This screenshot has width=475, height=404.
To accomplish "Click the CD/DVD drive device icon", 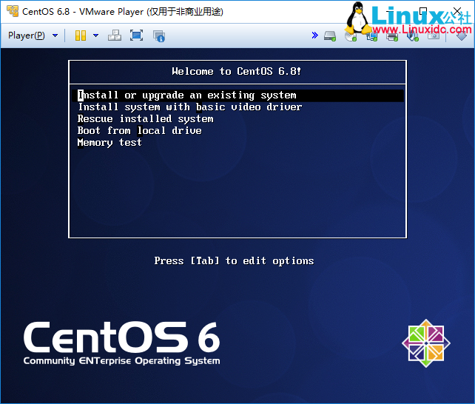I will tap(351, 35).
